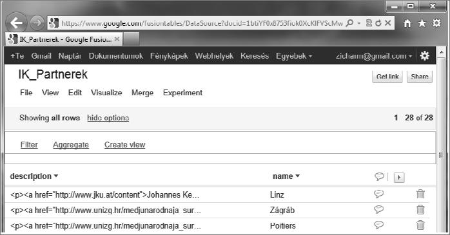The height and width of the screenshot is (235, 450).
Task: Open the +Te link in Google bar
Action: tap(17, 56)
